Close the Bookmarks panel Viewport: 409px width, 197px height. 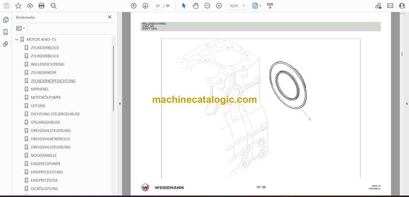110,17
